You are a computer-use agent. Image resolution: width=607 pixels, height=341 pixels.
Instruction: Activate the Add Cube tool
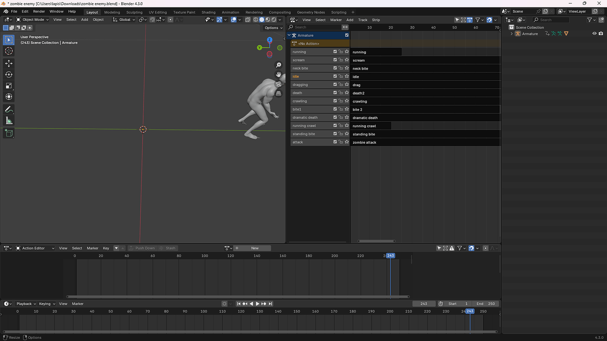coord(9,133)
